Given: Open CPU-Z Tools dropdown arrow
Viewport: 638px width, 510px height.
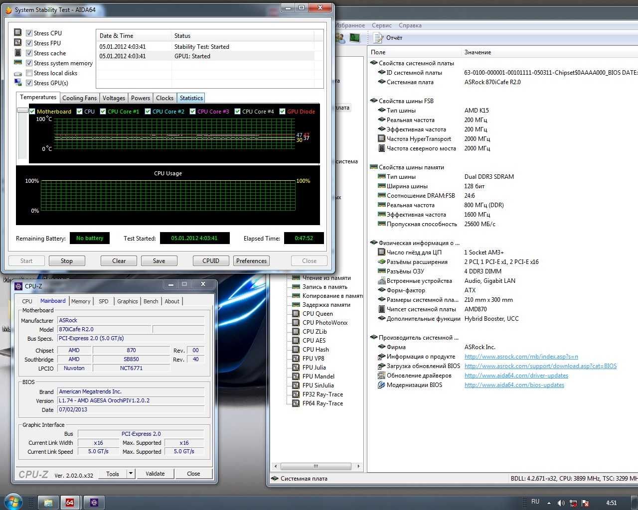Looking at the screenshot, I should (131, 474).
